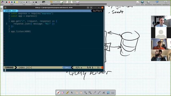
Task: Pick the hand scroll-page tool
Action: [81, 93]
